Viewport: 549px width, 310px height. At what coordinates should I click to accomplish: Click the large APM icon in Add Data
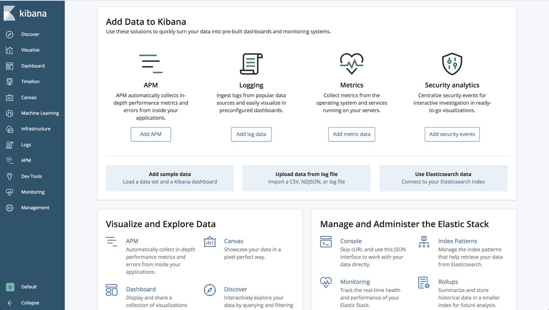point(151,64)
